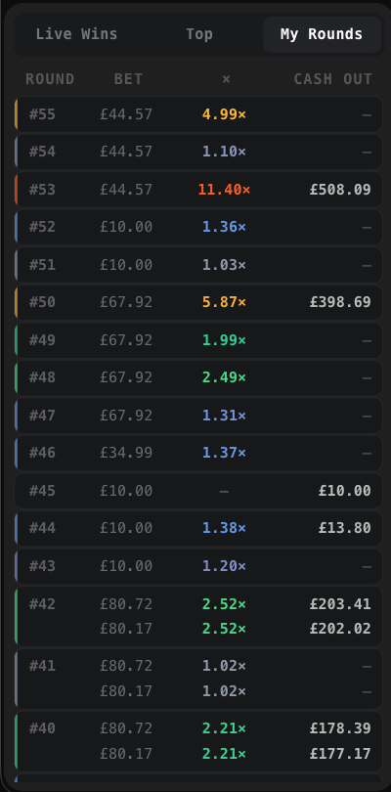Select round #55 row
391x792 pixels.
tap(198, 114)
